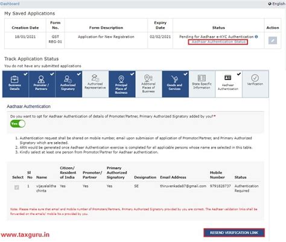The height and width of the screenshot is (242, 286).
Task: Click the mobile number 9791828737
Action: click(x=220, y=186)
